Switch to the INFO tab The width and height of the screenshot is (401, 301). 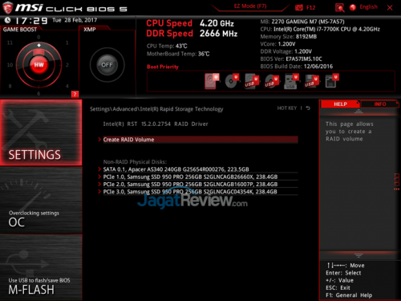pos(379,104)
